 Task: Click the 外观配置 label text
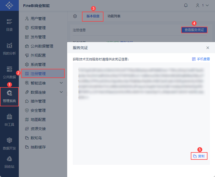point(38,55)
